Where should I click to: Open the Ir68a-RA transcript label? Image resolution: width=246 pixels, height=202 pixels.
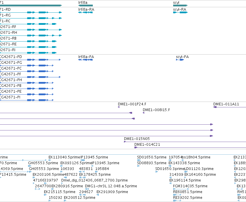pos(86,10)
